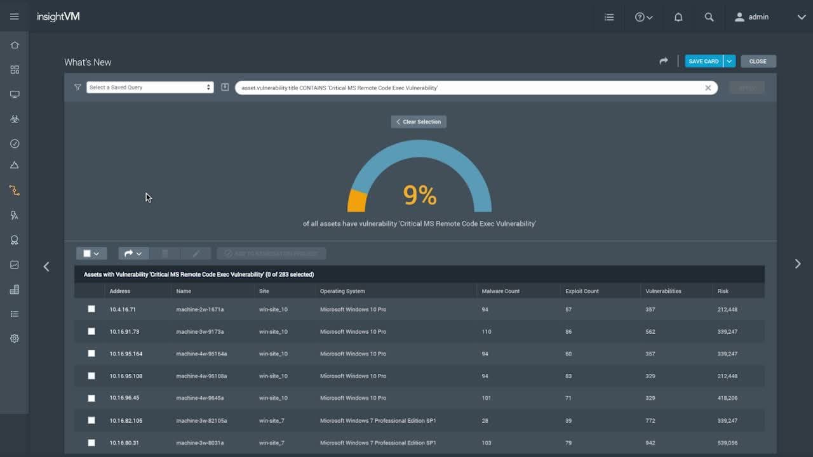Open the Dashboard grid sidebar icon
The width and height of the screenshot is (813, 457).
(15, 70)
